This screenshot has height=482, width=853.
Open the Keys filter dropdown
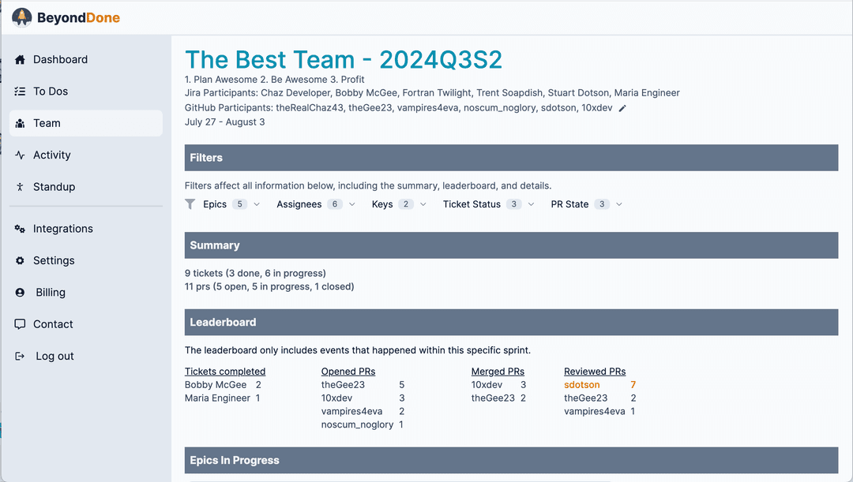(x=399, y=204)
